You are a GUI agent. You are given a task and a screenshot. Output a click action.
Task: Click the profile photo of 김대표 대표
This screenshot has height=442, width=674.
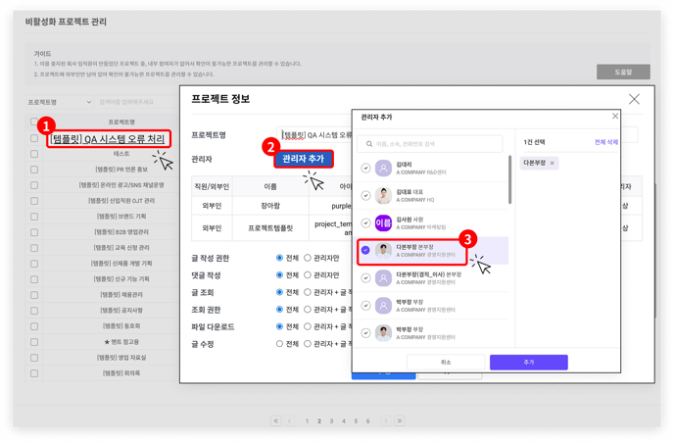[383, 195]
